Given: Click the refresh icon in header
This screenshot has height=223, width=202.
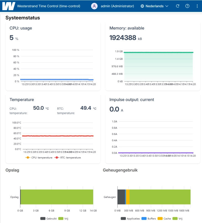Looking at the screenshot, I should click(177, 6).
